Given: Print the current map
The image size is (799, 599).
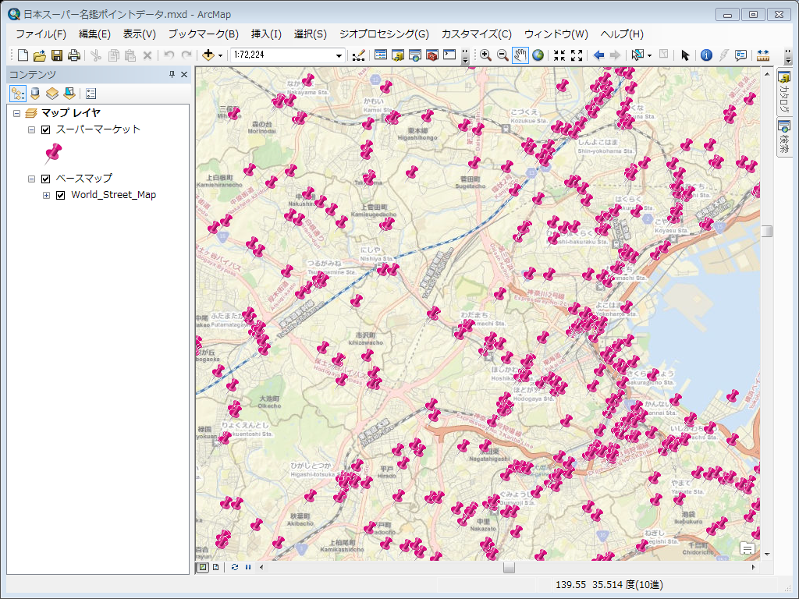Looking at the screenshot, I should [x=74, y=55].
